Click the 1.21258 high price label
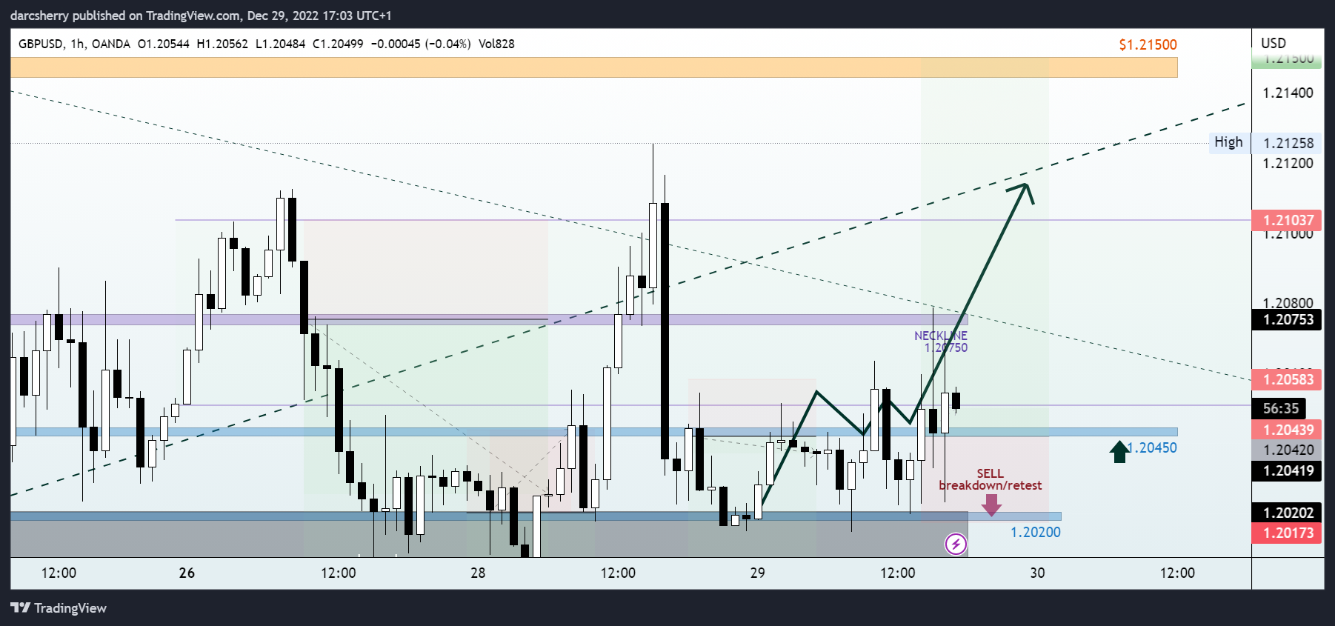 coord(1288,143)
